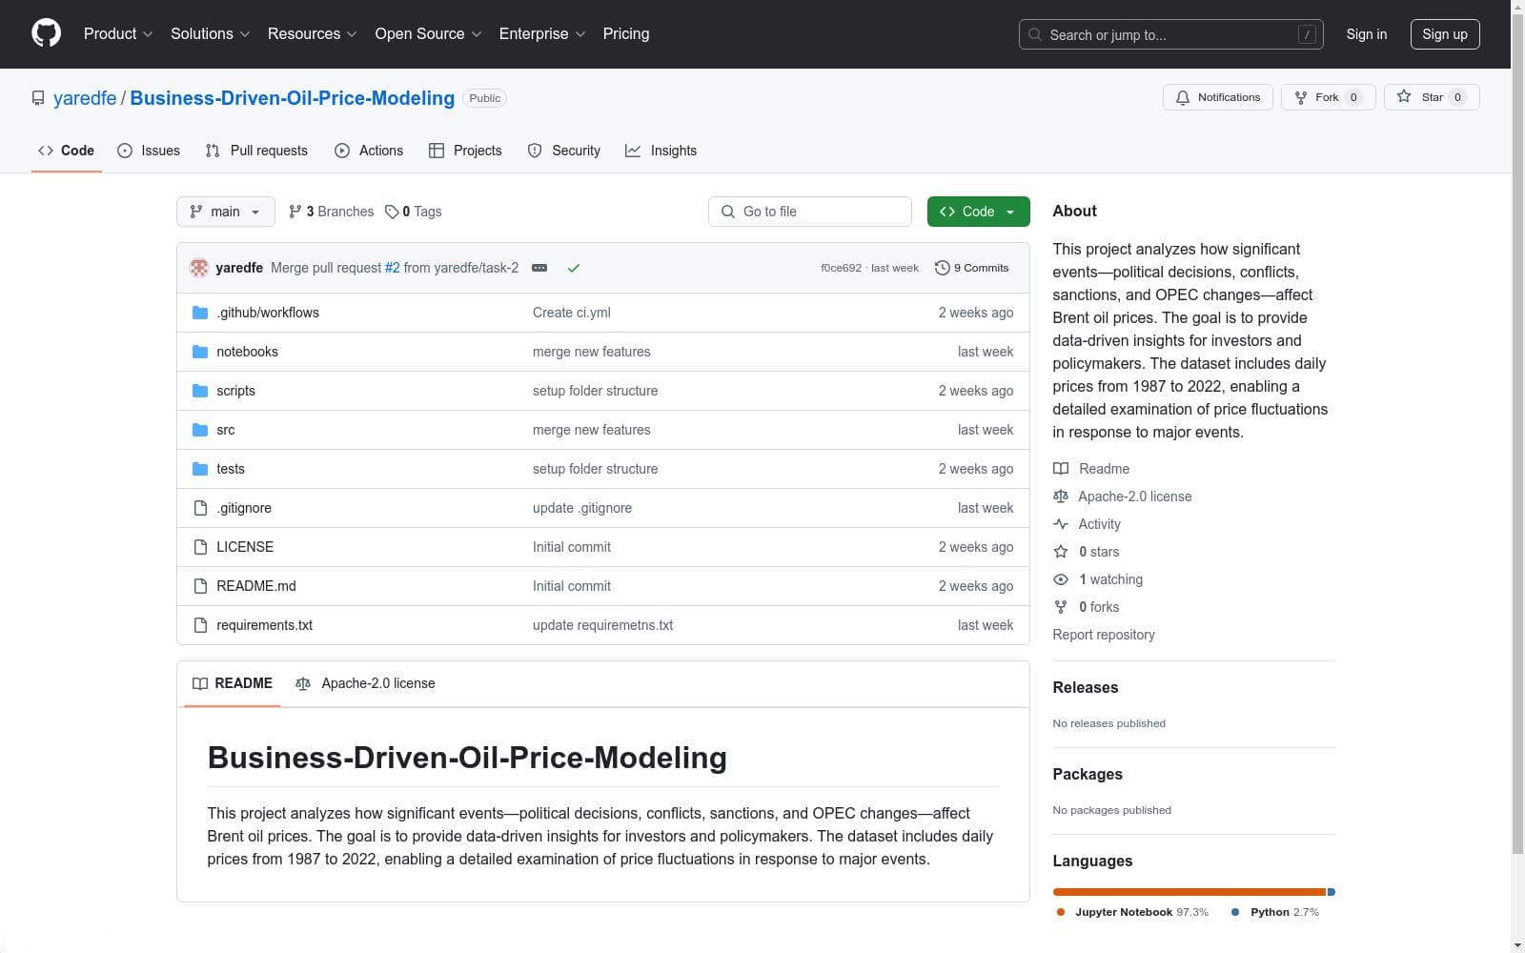Open the 9 Commits link

(x=972, y=268)
